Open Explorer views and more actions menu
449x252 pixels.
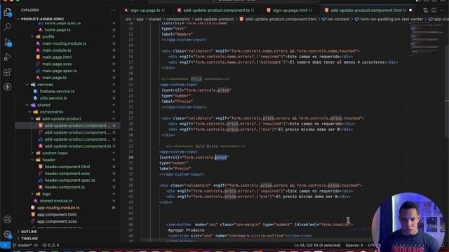(x=113, y=10)
